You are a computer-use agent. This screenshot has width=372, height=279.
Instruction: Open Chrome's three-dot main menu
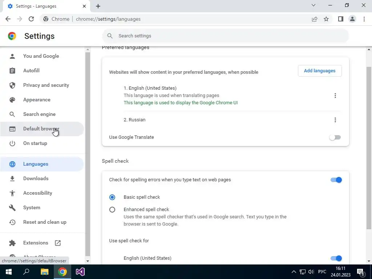[x=364, y=19]
